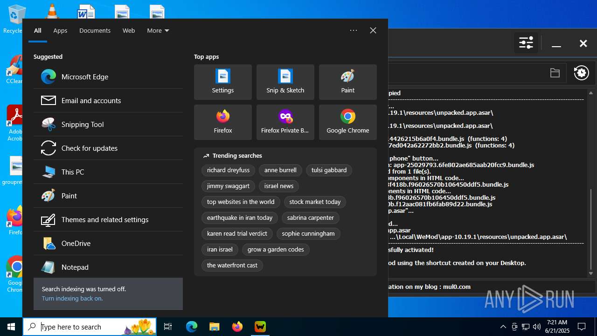Select the All search tab
The image size is (597, 336).
point(38,30)
